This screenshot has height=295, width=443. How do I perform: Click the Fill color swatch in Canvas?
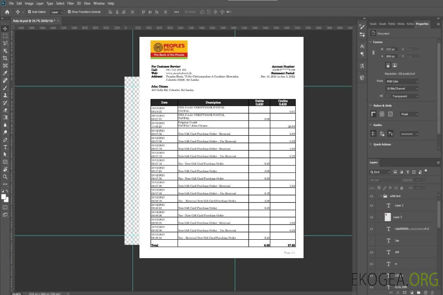point(388,96)
